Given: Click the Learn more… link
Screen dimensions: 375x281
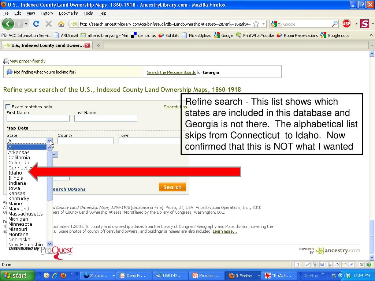Looking at the screenshot, I should click(x=225, y=231).
